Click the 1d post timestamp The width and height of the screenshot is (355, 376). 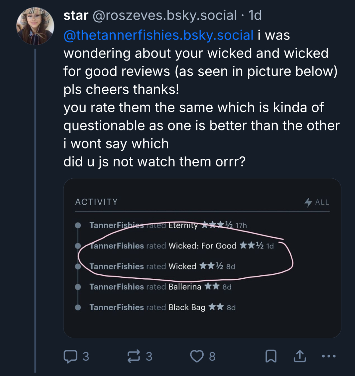[255, 16]
